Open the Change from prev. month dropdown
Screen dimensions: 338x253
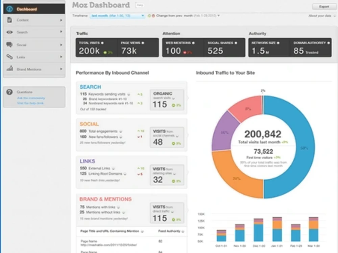coord(188,16)
